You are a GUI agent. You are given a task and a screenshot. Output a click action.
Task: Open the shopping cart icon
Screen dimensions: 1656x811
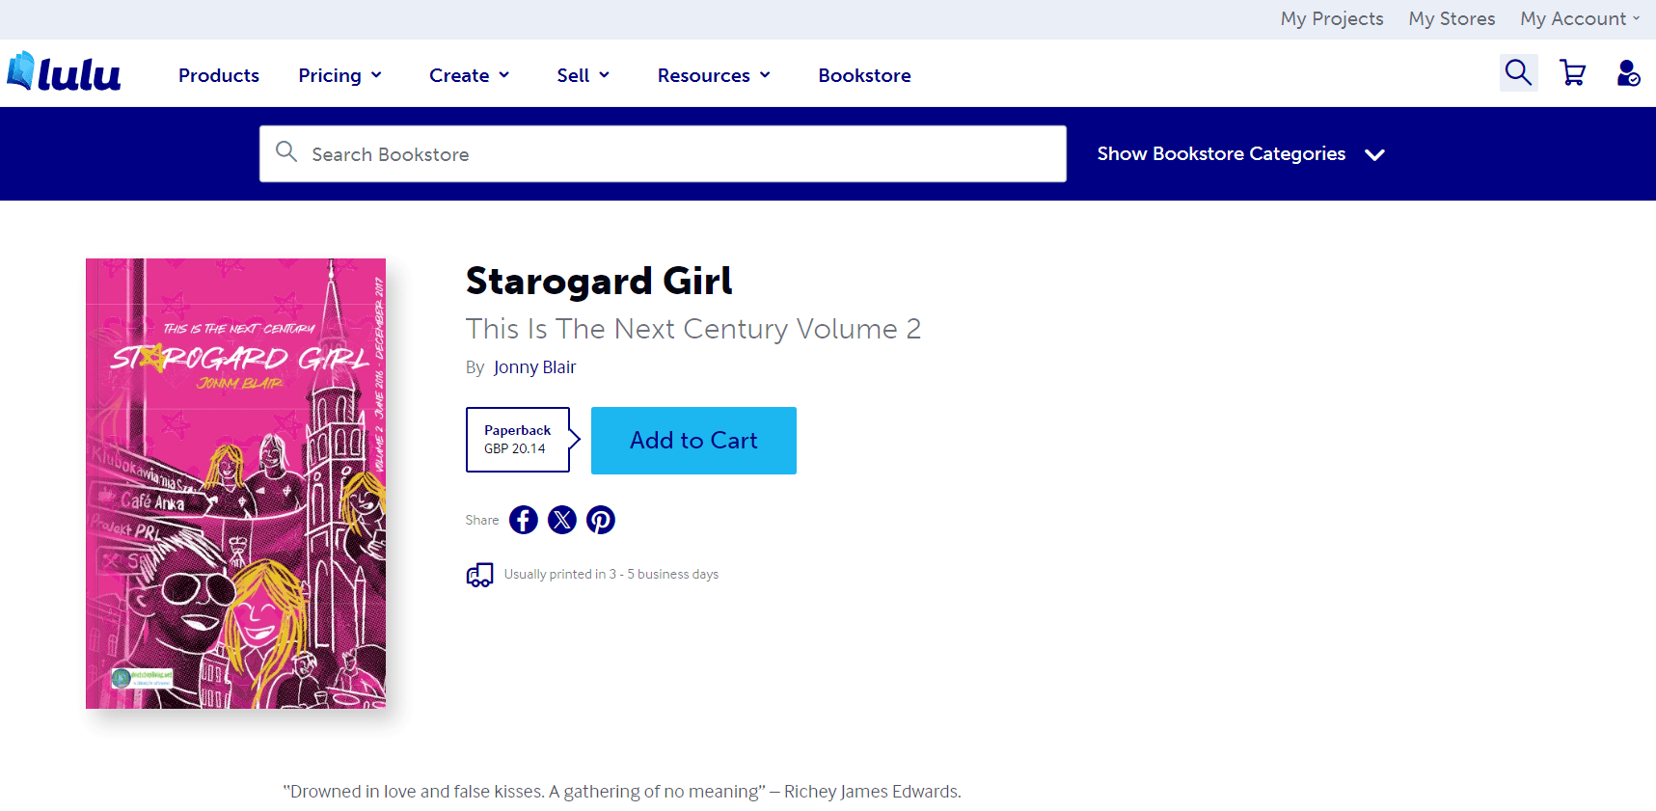(x=1573, y=73)
